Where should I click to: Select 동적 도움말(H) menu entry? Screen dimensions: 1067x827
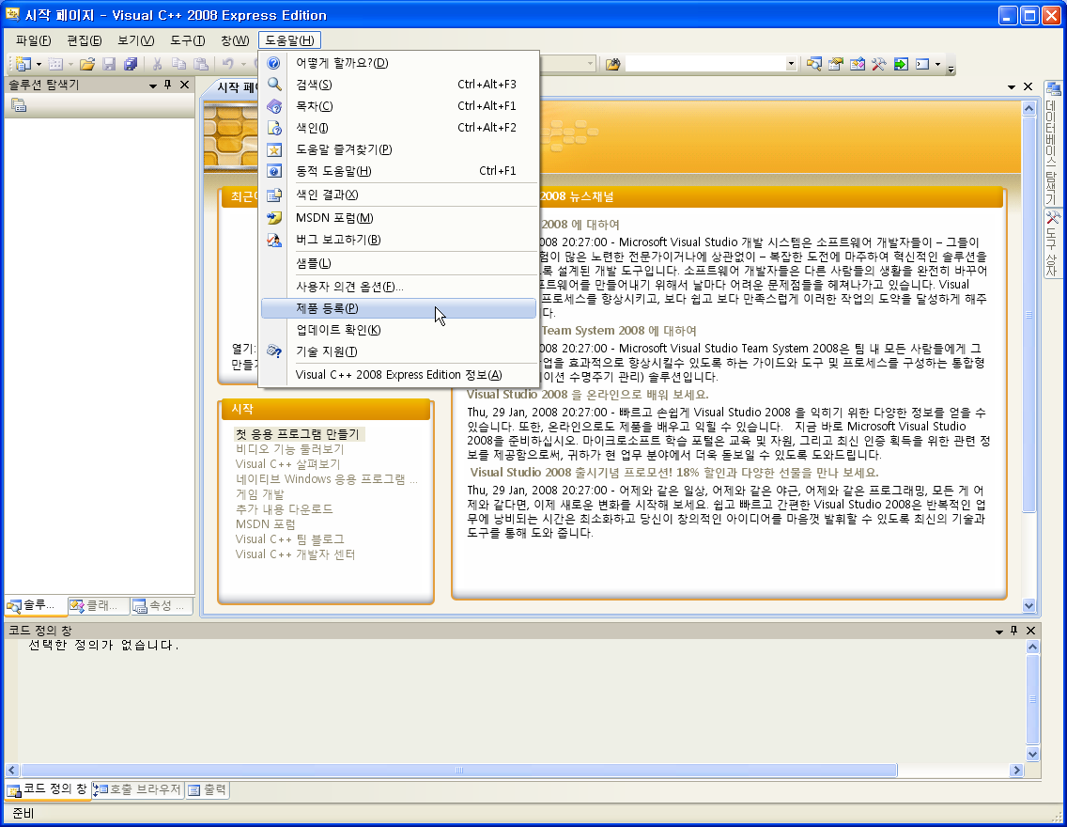pyautogui.click(x=398, y=171)
